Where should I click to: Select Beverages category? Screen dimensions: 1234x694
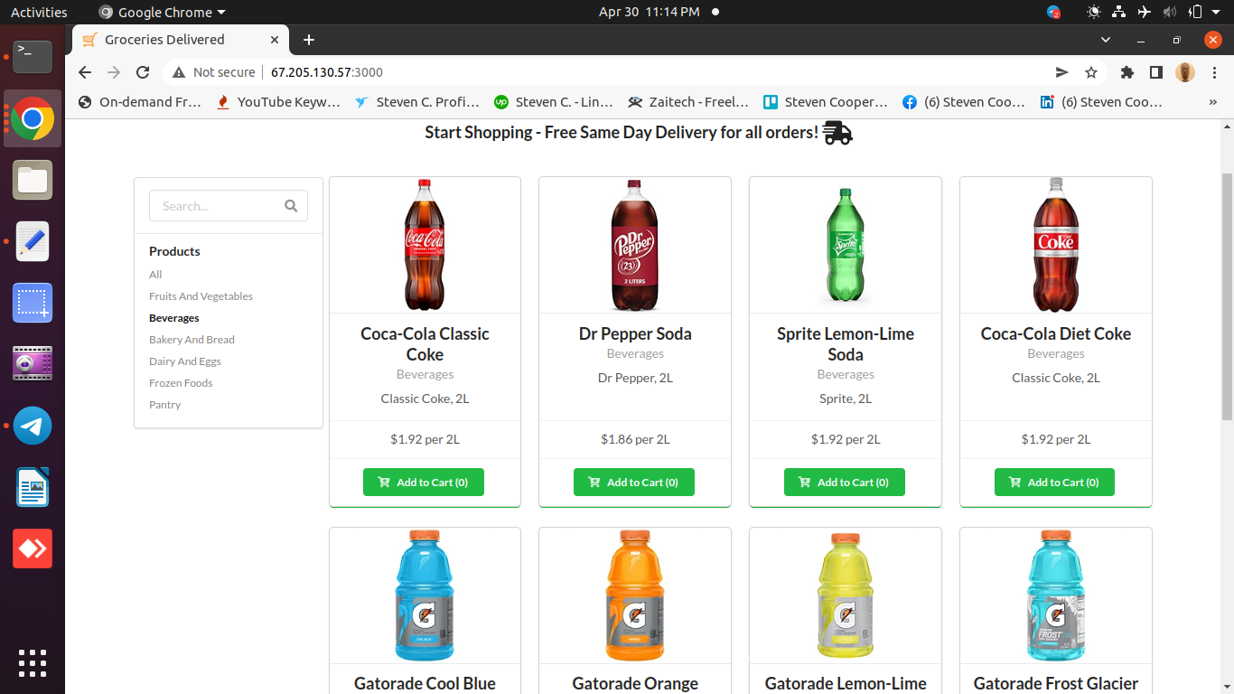pos(174,318)
